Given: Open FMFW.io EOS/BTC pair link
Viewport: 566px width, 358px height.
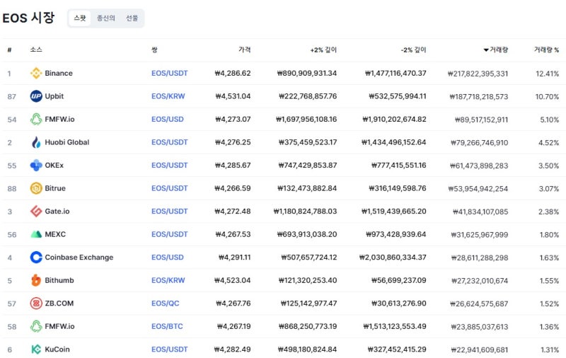Looking at the screenshot, I should point(167,327).
